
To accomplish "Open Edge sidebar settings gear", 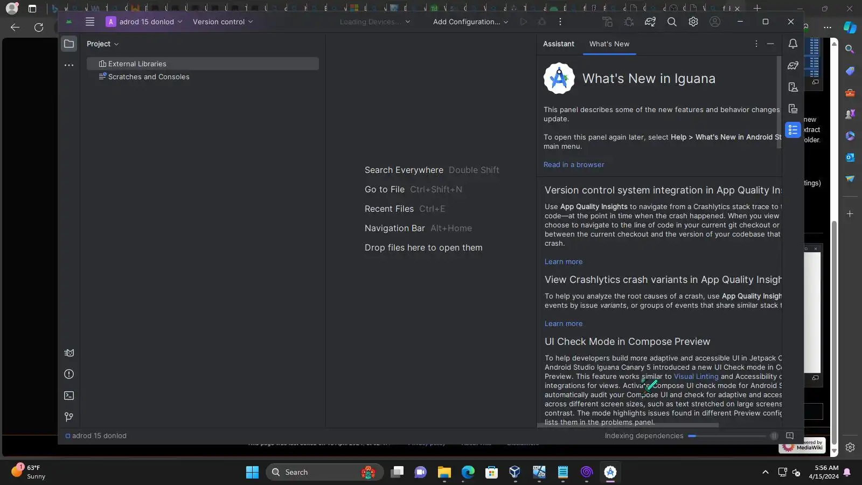I will click(850, 447).
